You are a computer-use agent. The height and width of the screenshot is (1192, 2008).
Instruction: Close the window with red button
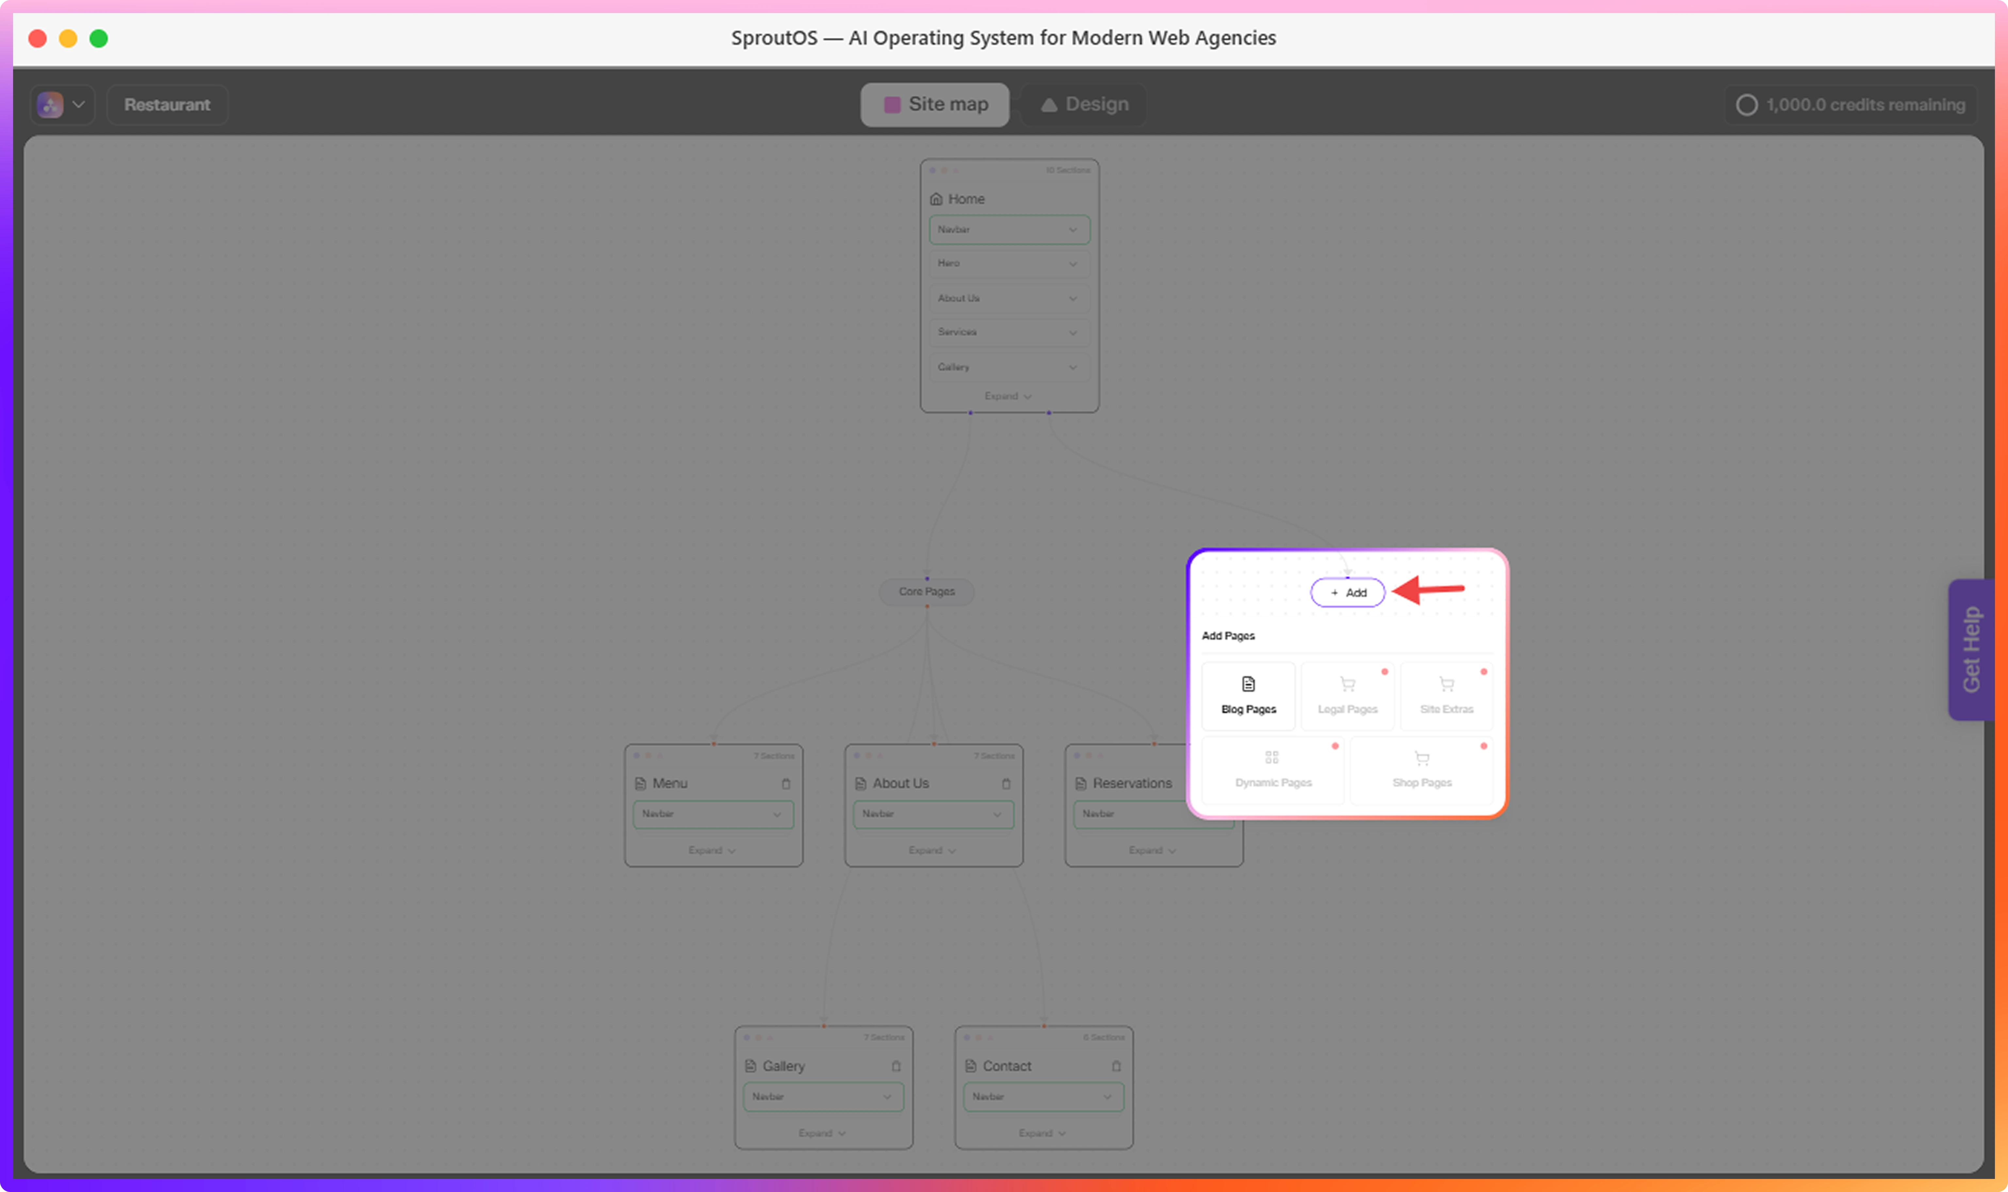tap(37, 39)
